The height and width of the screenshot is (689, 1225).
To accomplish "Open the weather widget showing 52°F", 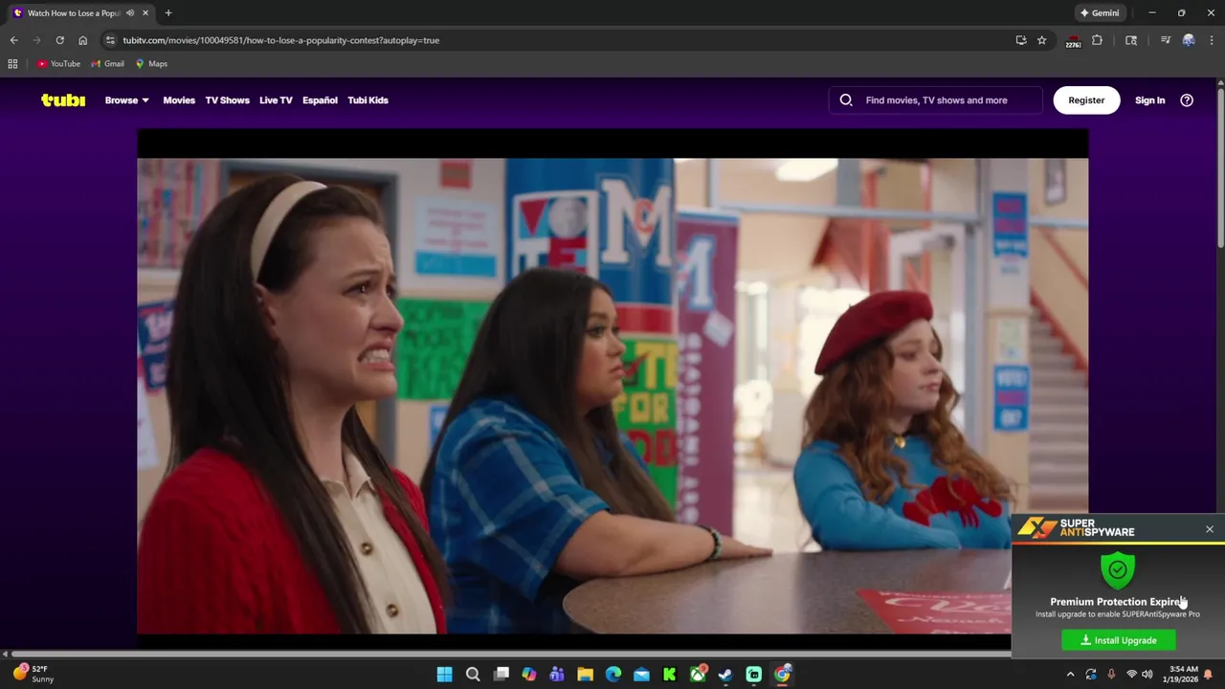I will point(33,674).
